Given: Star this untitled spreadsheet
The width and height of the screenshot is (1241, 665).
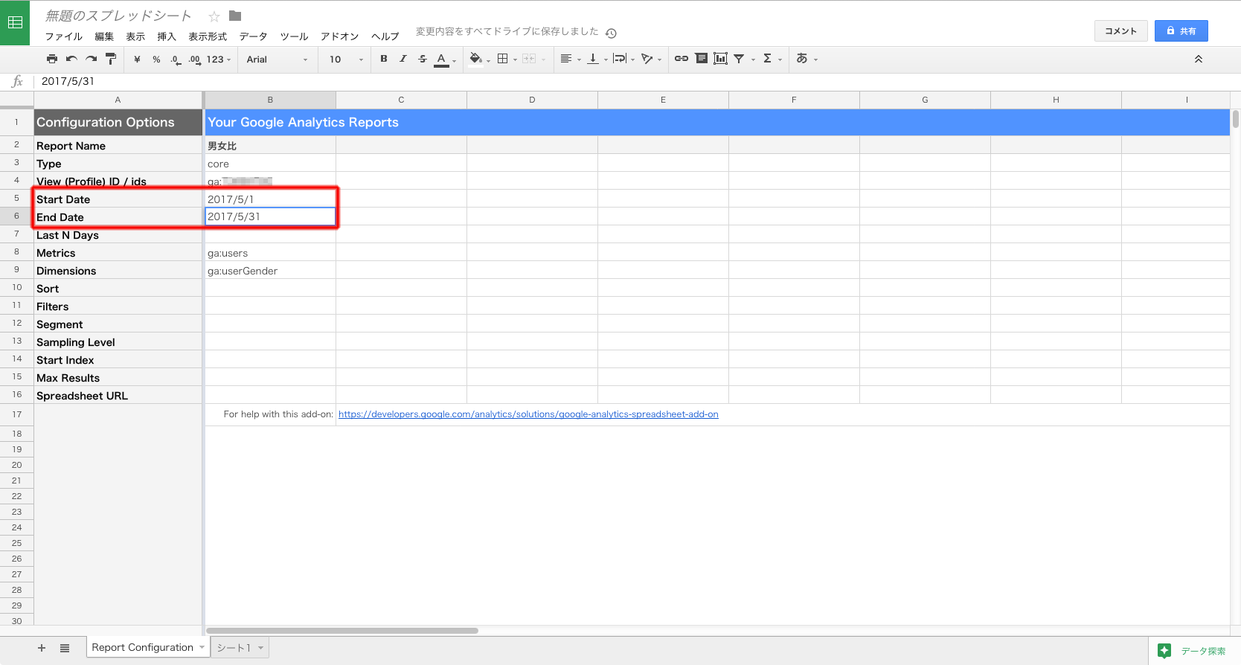Looking at the screenshot, I should 214,16.
